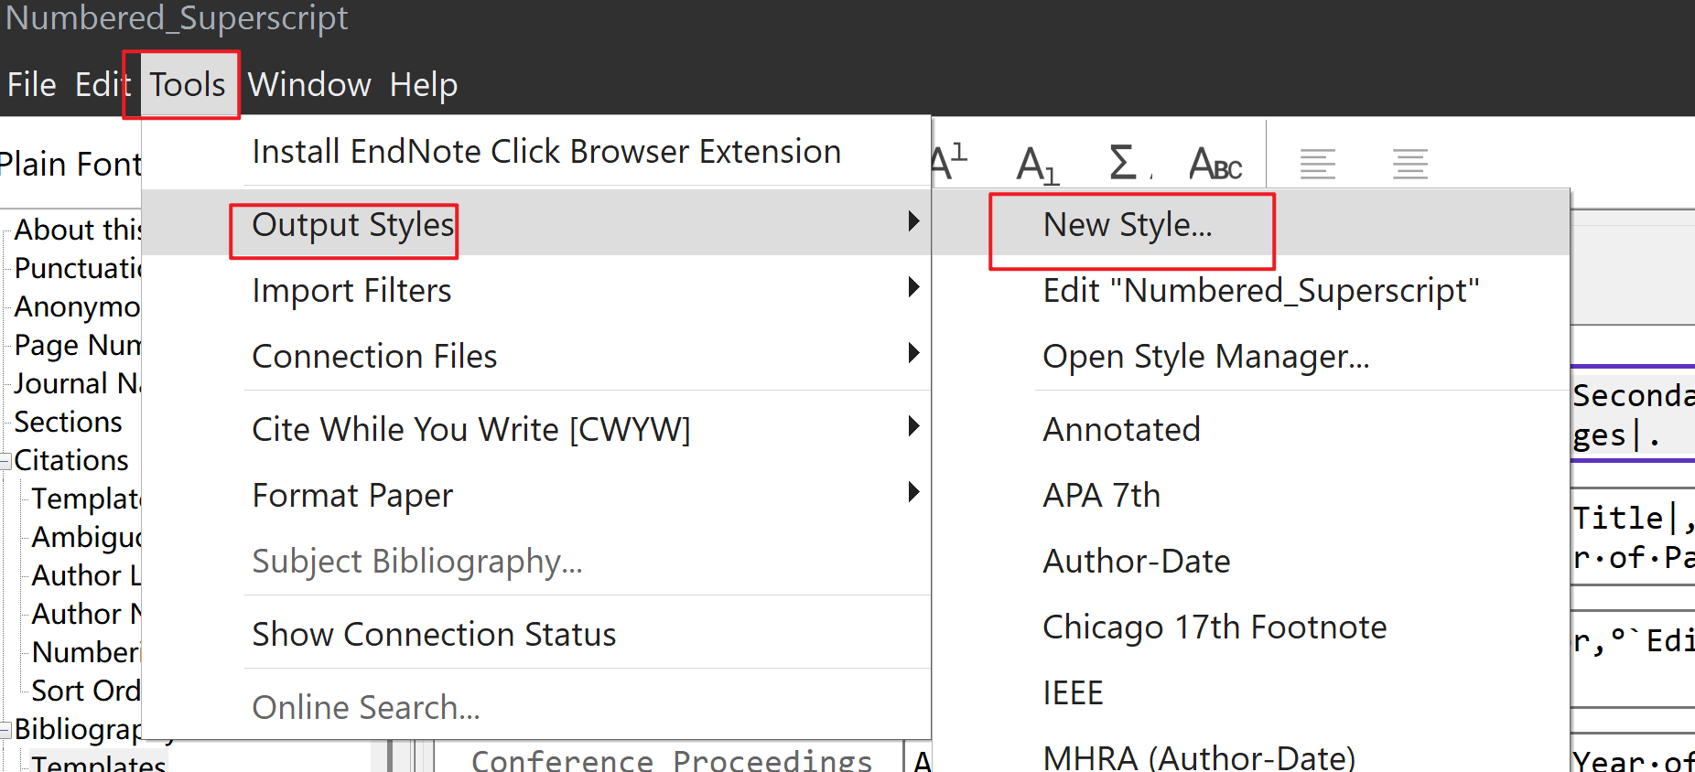
Task: Select Chicago 17th Footnote style
Action: click(1214, 627)
